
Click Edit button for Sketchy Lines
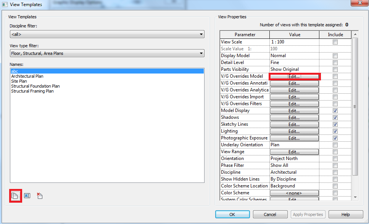[x=294, y=125]
